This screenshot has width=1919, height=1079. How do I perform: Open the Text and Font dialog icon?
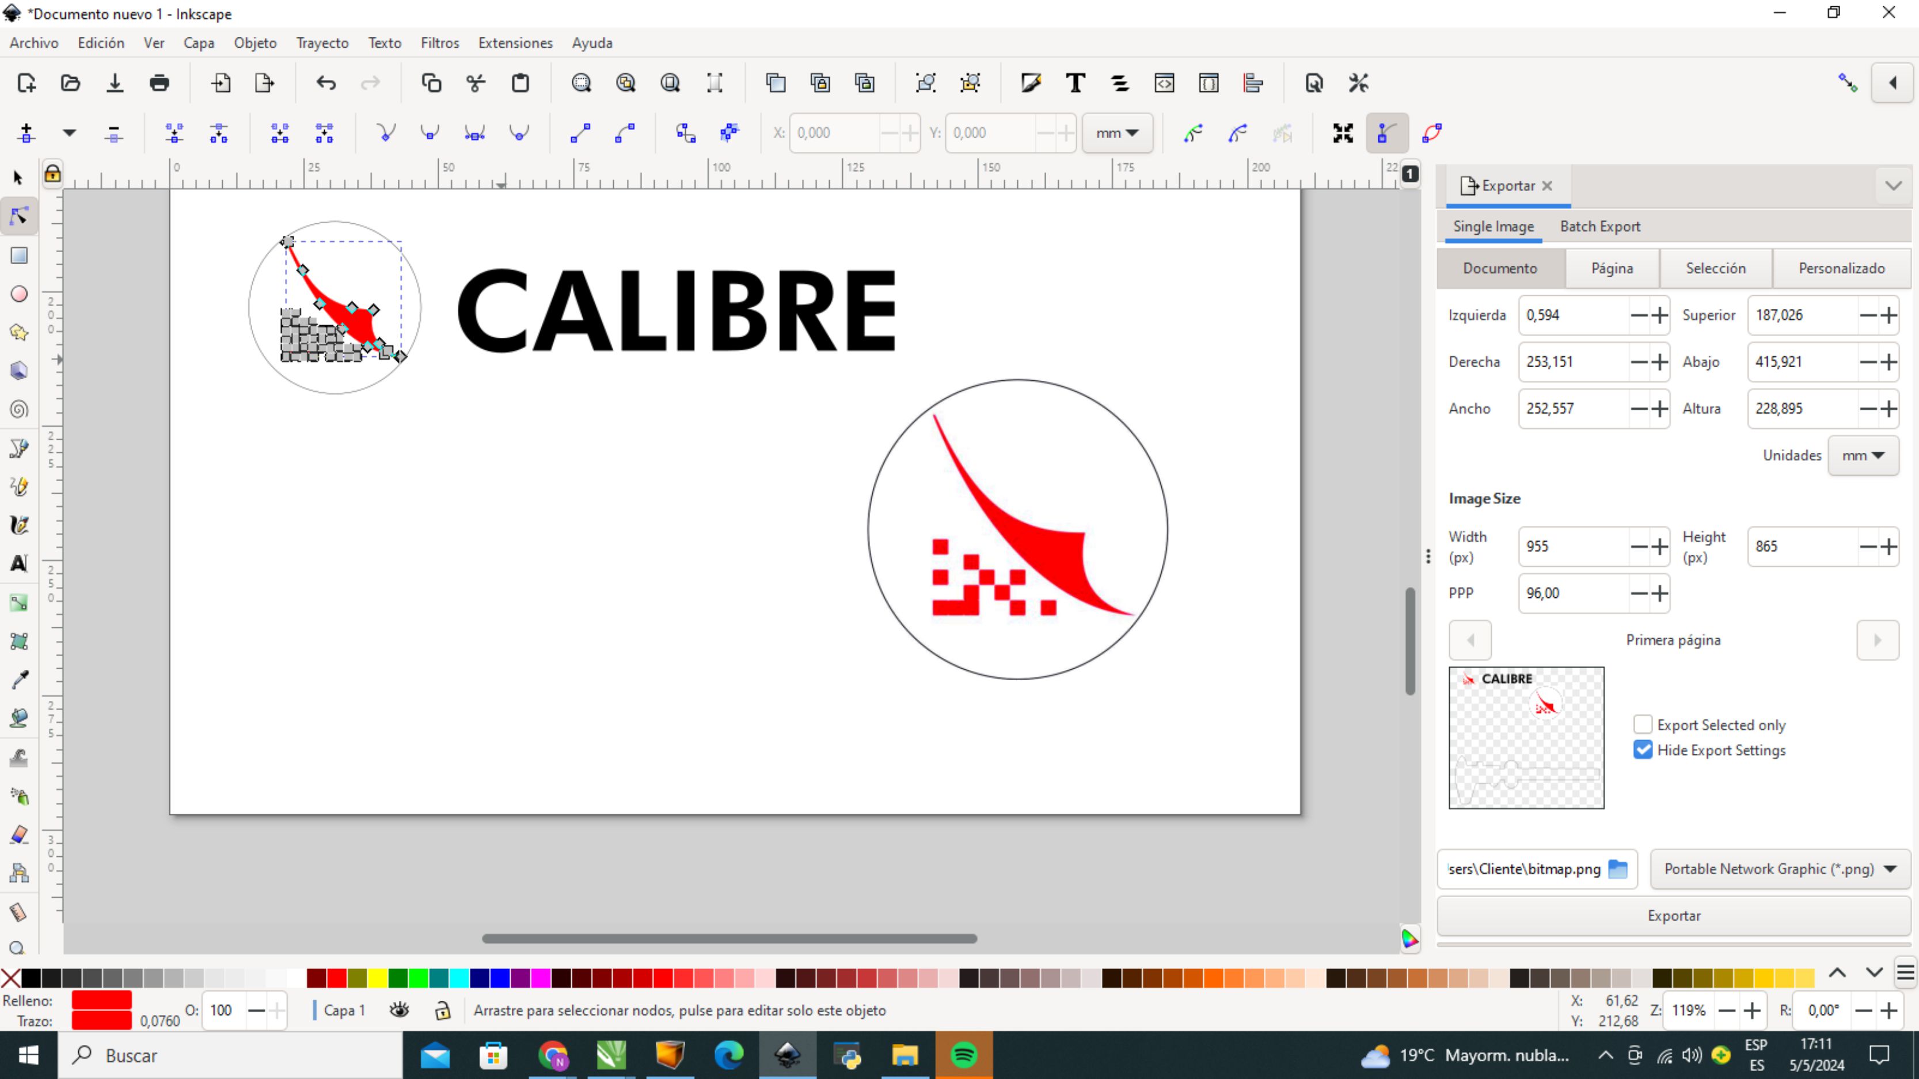1075,83
